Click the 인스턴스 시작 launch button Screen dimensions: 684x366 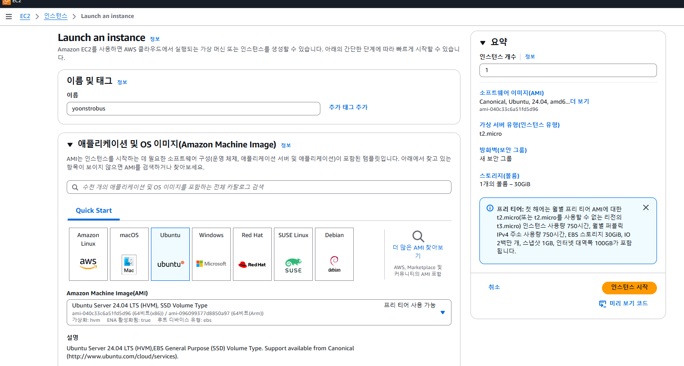[629, 288]
